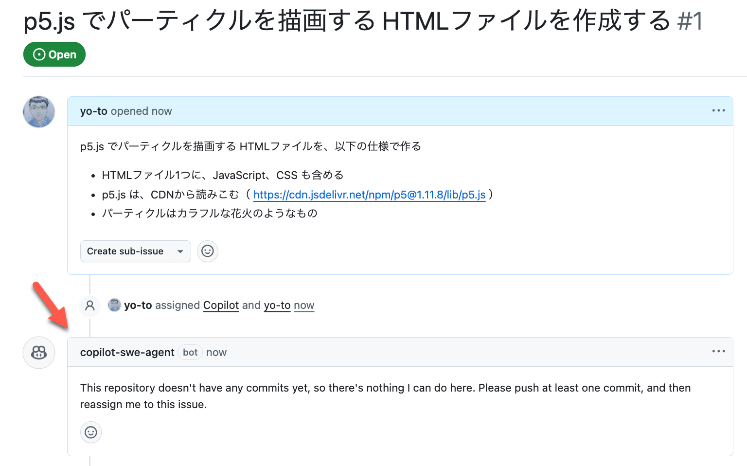The width and height of the screenshot is (747, 466).
Task: Open the cdn.jsdelivr.net p5.js link
Action: [x=369, y=195]
